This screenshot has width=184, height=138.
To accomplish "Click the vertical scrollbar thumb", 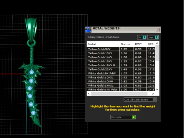I will 157,53.
